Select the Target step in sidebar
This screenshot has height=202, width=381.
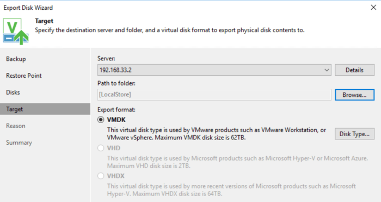45,109
